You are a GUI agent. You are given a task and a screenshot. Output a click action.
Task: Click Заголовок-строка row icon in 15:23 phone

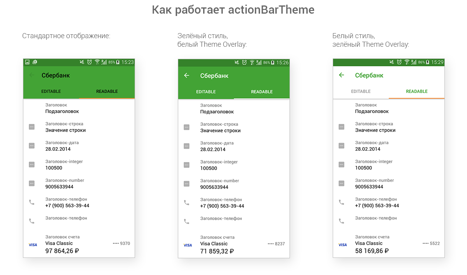point(32,127)
